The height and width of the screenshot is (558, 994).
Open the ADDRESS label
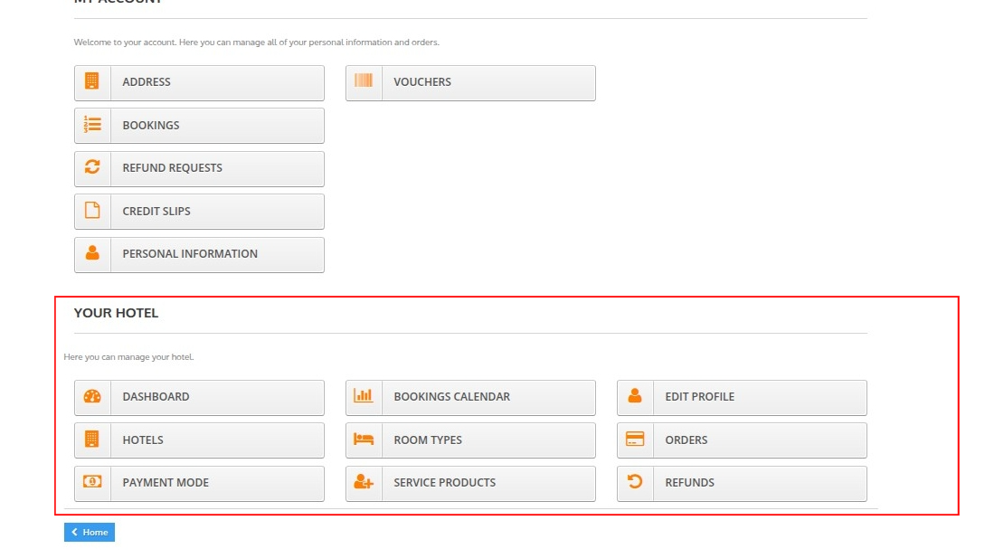147,81
